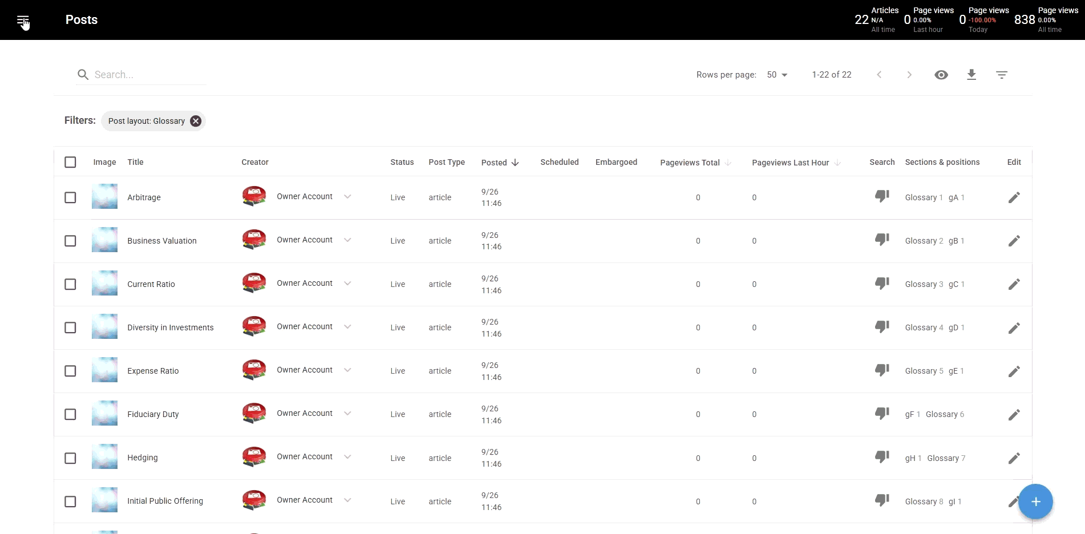The height and width of the screenshot is (534, 1085).
Task: Open the hamburger navigation menu
Action: click(x=23, y=21)
